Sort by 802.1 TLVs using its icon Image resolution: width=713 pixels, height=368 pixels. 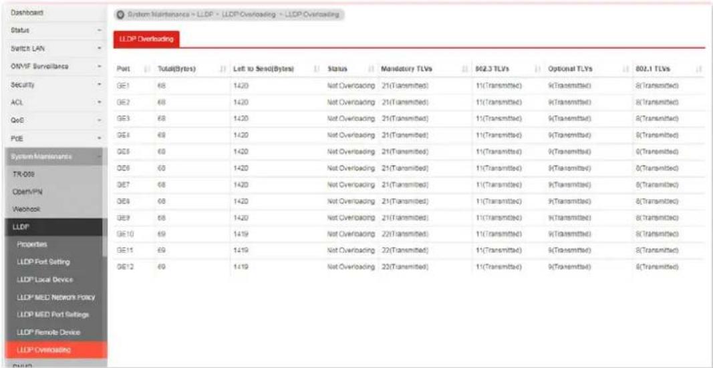698,69
